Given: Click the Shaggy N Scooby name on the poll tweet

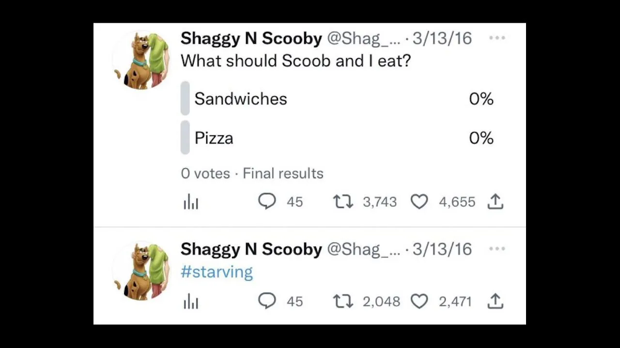Looking at the screenshot, I should (251, 38).
